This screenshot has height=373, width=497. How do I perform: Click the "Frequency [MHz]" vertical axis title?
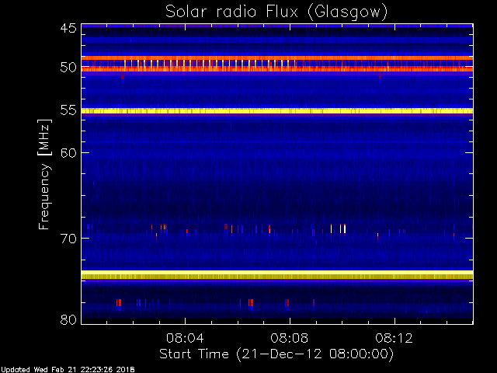tap(44, 174)
